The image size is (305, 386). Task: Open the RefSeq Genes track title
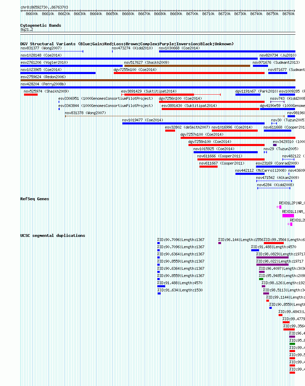point(35,199)
